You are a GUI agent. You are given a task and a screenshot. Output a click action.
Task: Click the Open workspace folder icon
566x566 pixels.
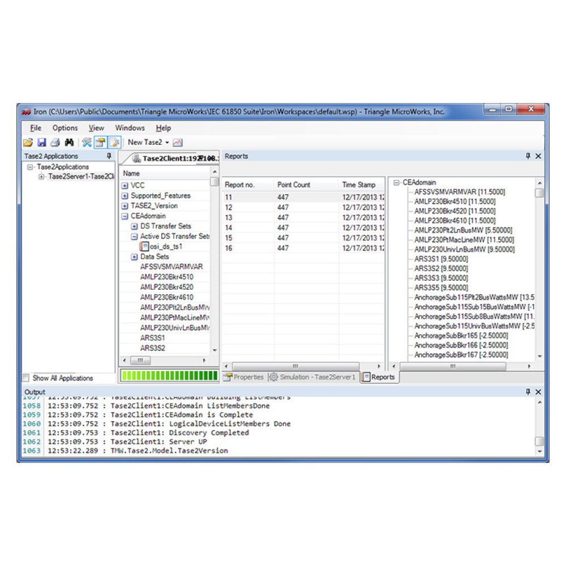pos(28,143)
